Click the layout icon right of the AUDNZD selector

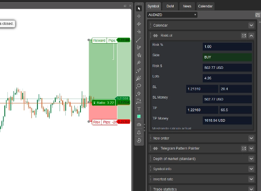[258, 15]
